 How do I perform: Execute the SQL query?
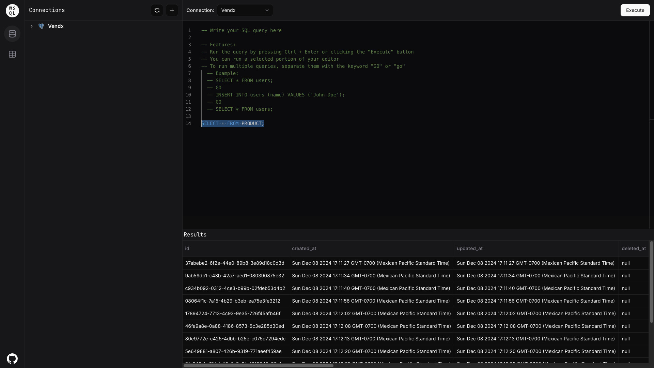click(635, 10)
